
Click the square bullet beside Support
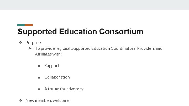tap(39, 66)
